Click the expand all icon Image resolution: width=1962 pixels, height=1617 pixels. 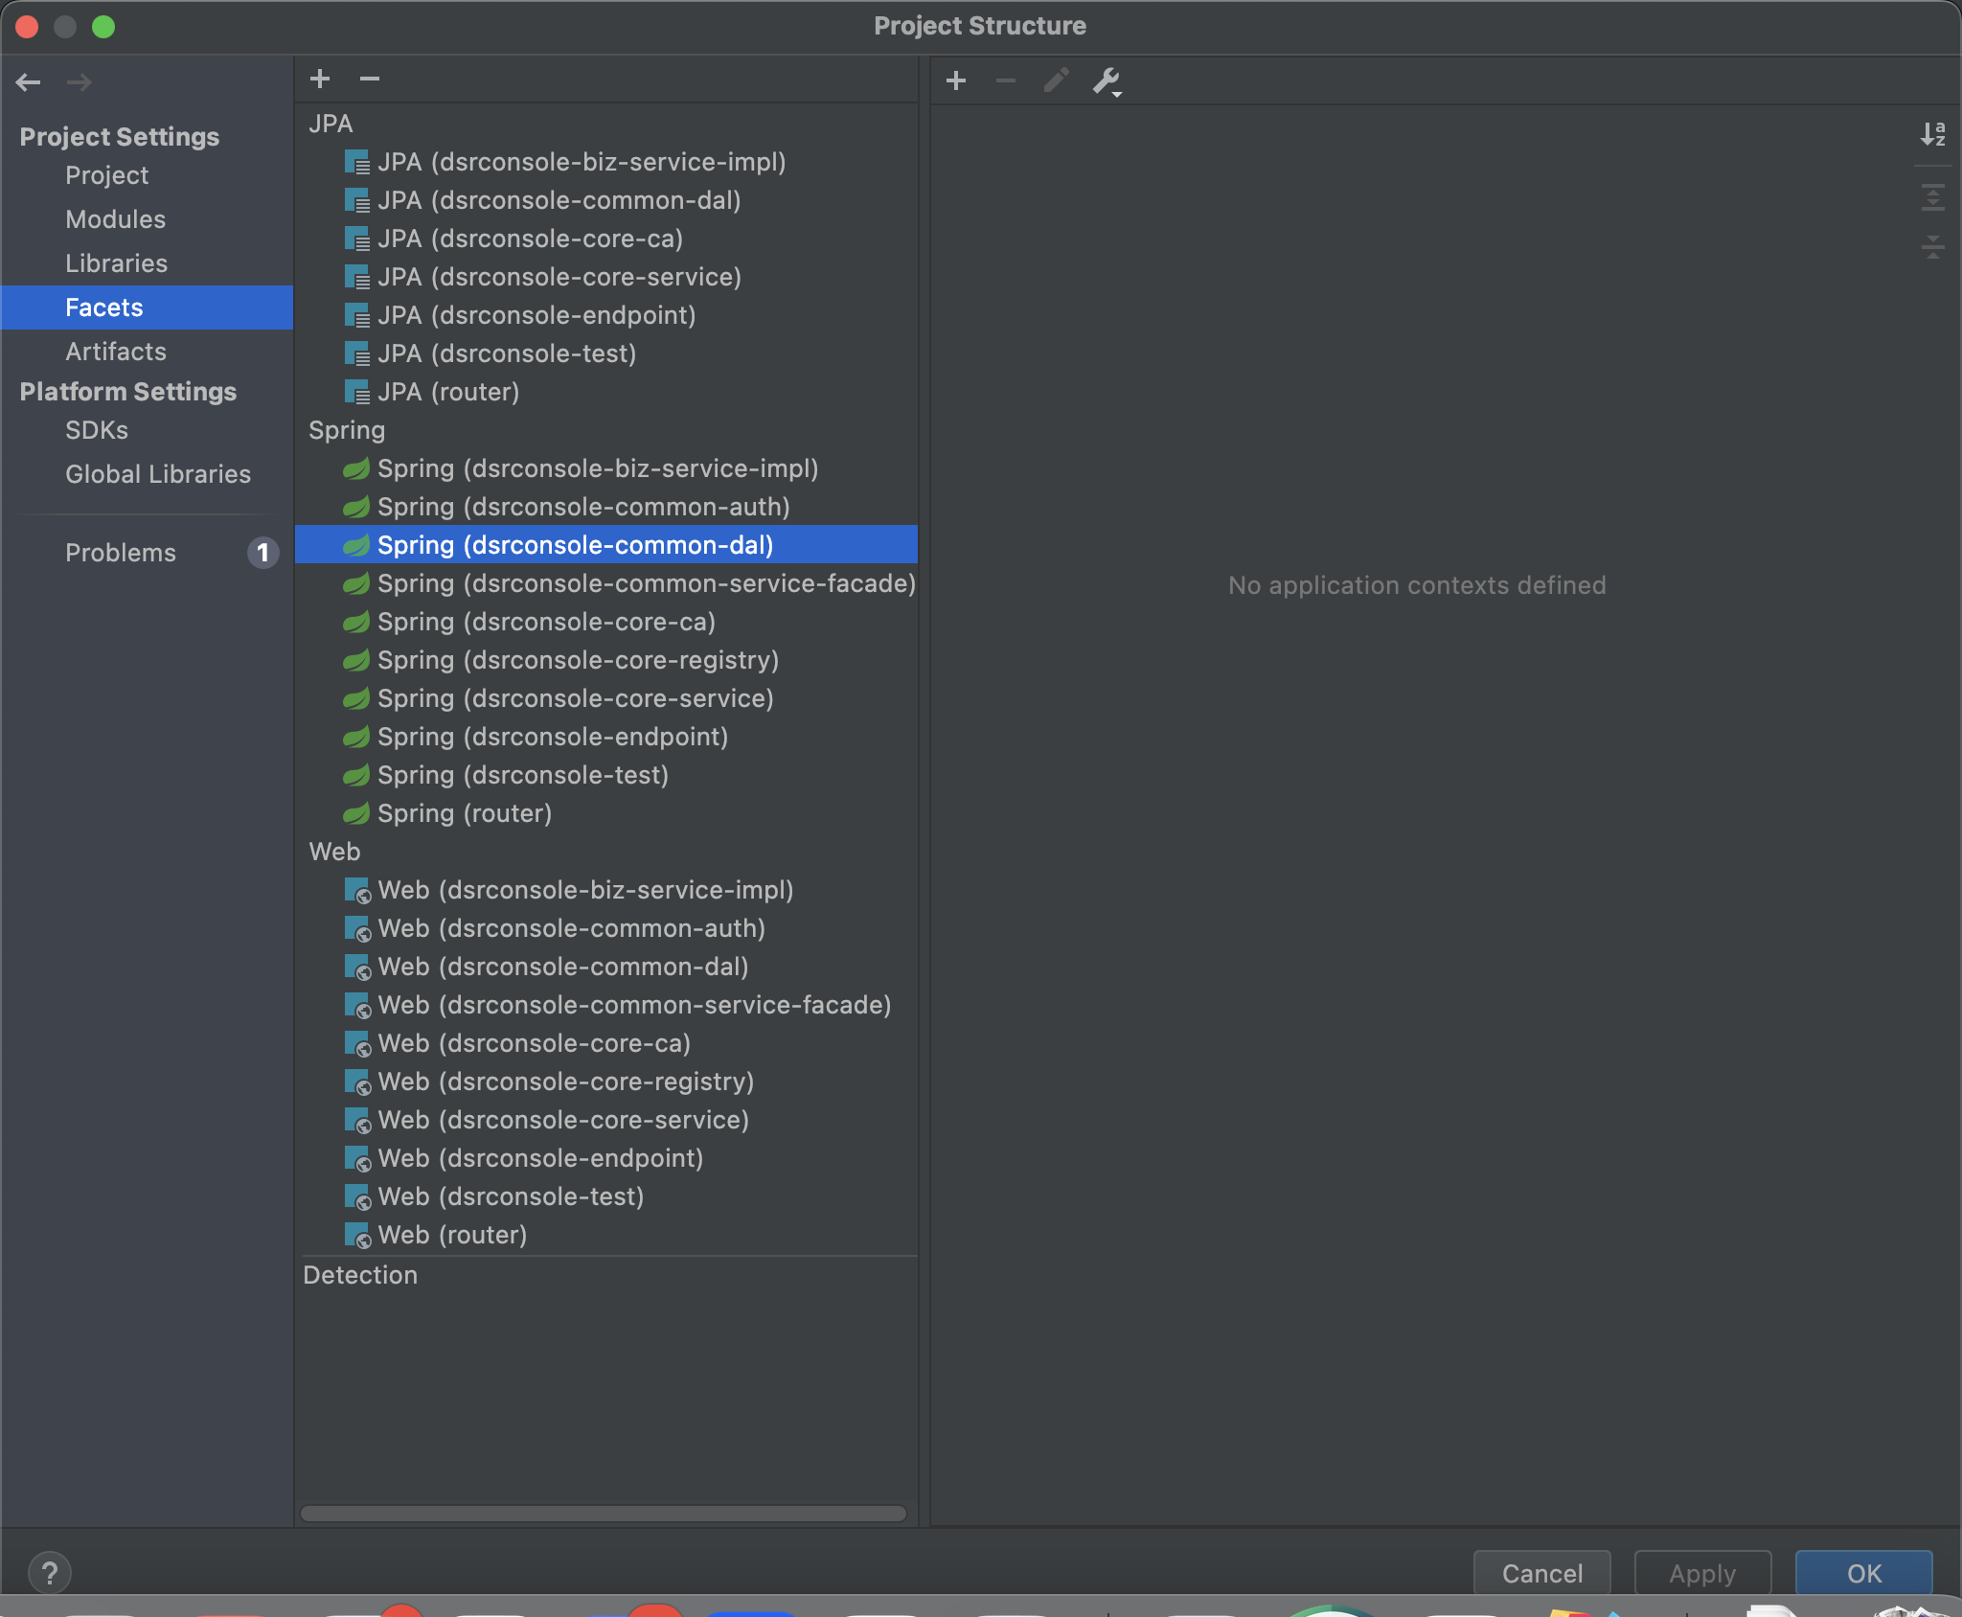[1932, 198]
